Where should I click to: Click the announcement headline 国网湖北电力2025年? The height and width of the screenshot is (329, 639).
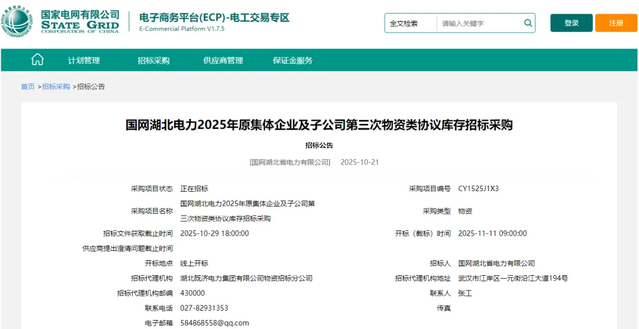point(319,125)
